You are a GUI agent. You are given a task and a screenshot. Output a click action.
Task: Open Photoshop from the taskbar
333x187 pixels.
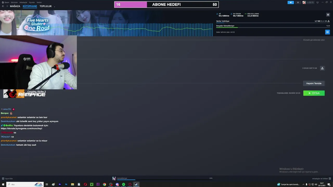pyautogui.click(x=66, y=184)
